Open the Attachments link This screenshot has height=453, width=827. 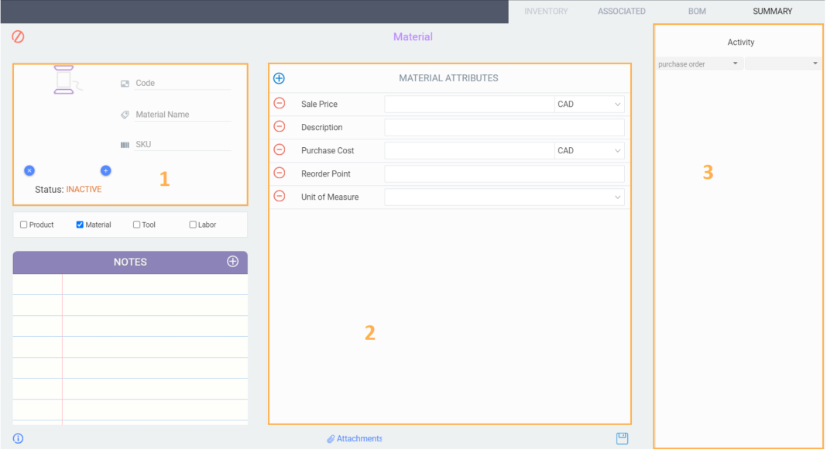click(354, 438)
